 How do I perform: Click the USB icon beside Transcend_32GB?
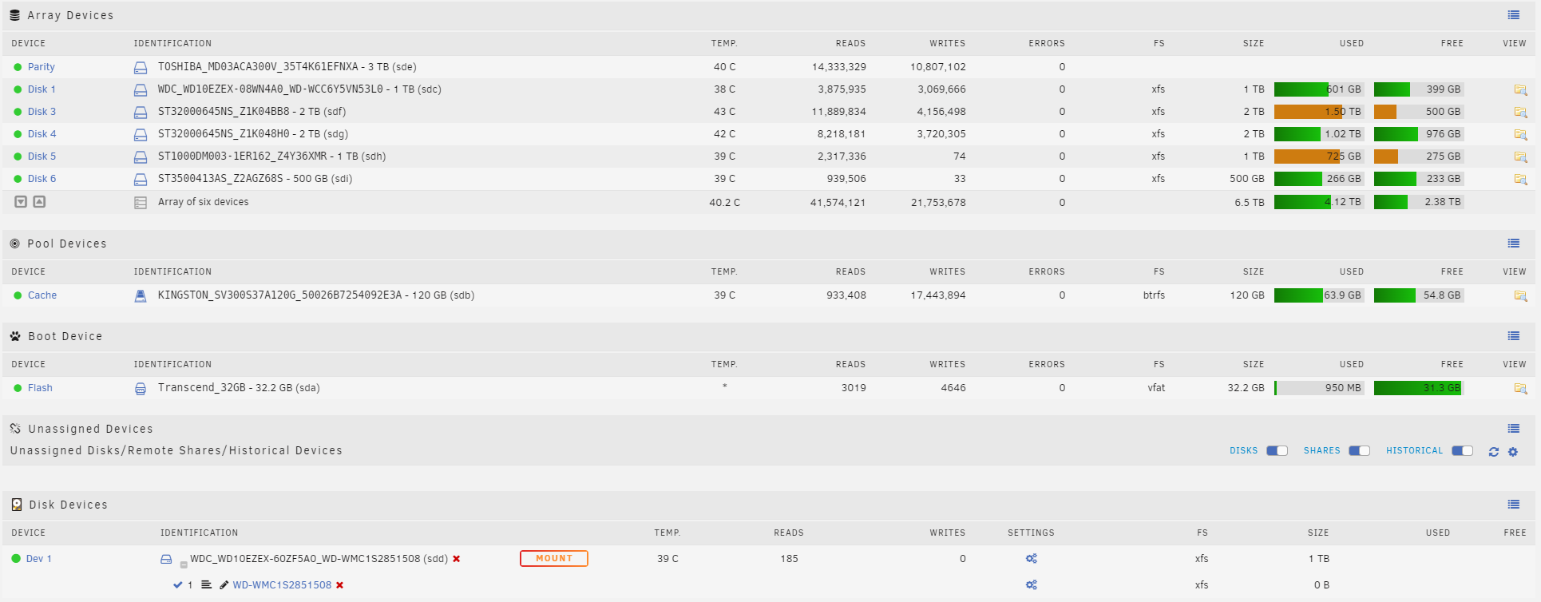141,389
